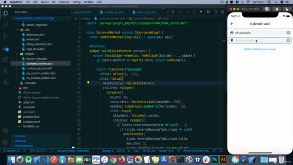Image resolution: width=293 pixels, height=165 pixels.
Task: Rotate the simulator using toolbar icon
Action: (287, 9)
